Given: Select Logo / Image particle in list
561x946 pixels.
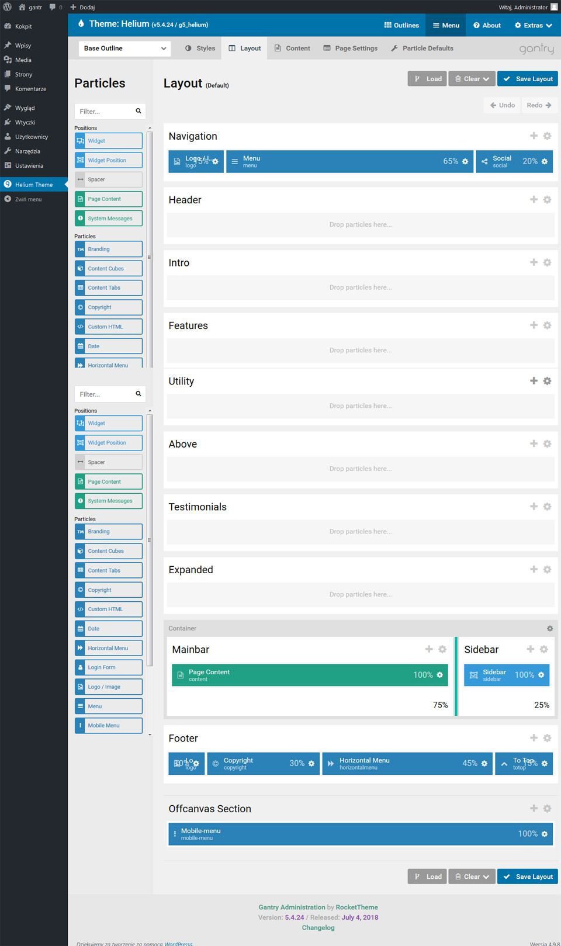Looking at the screenshot, I should click(x=109, y=687).
